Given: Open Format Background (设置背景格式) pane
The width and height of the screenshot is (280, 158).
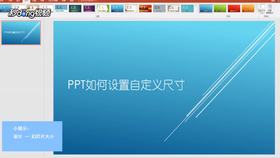Looking at the screenshot, I should tap(270, 9).
